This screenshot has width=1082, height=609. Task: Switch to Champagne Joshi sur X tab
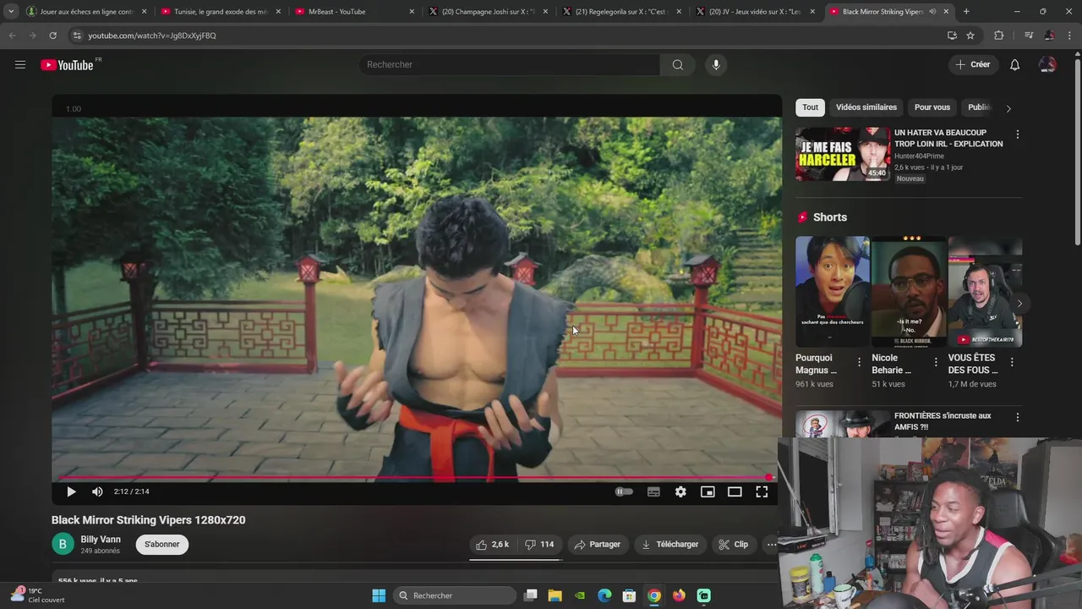click(x=489, y=12)
